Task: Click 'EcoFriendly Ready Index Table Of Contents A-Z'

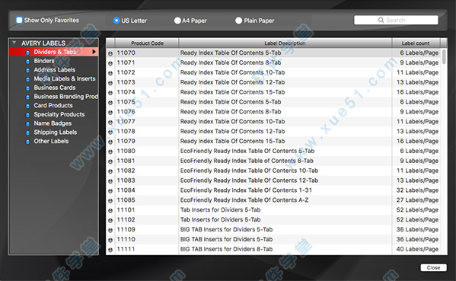Action: (244, 200)
